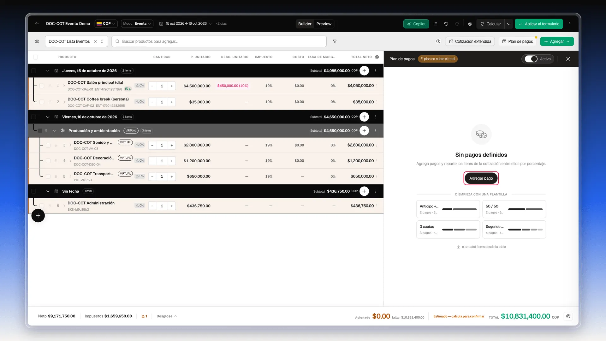Viewport: 606px width, 341px height.
Task: Switch to the Builder tab
Action: [305, 24]
